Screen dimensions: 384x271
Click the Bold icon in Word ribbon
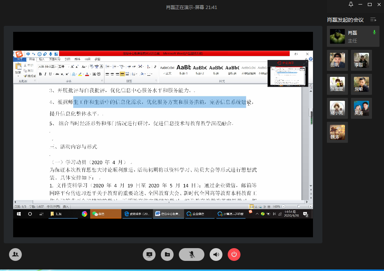(x=40, y=74)
